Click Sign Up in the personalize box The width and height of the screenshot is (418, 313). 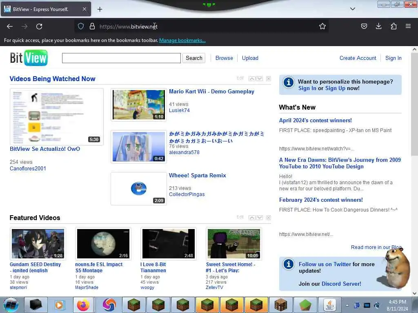coord(335,88)
